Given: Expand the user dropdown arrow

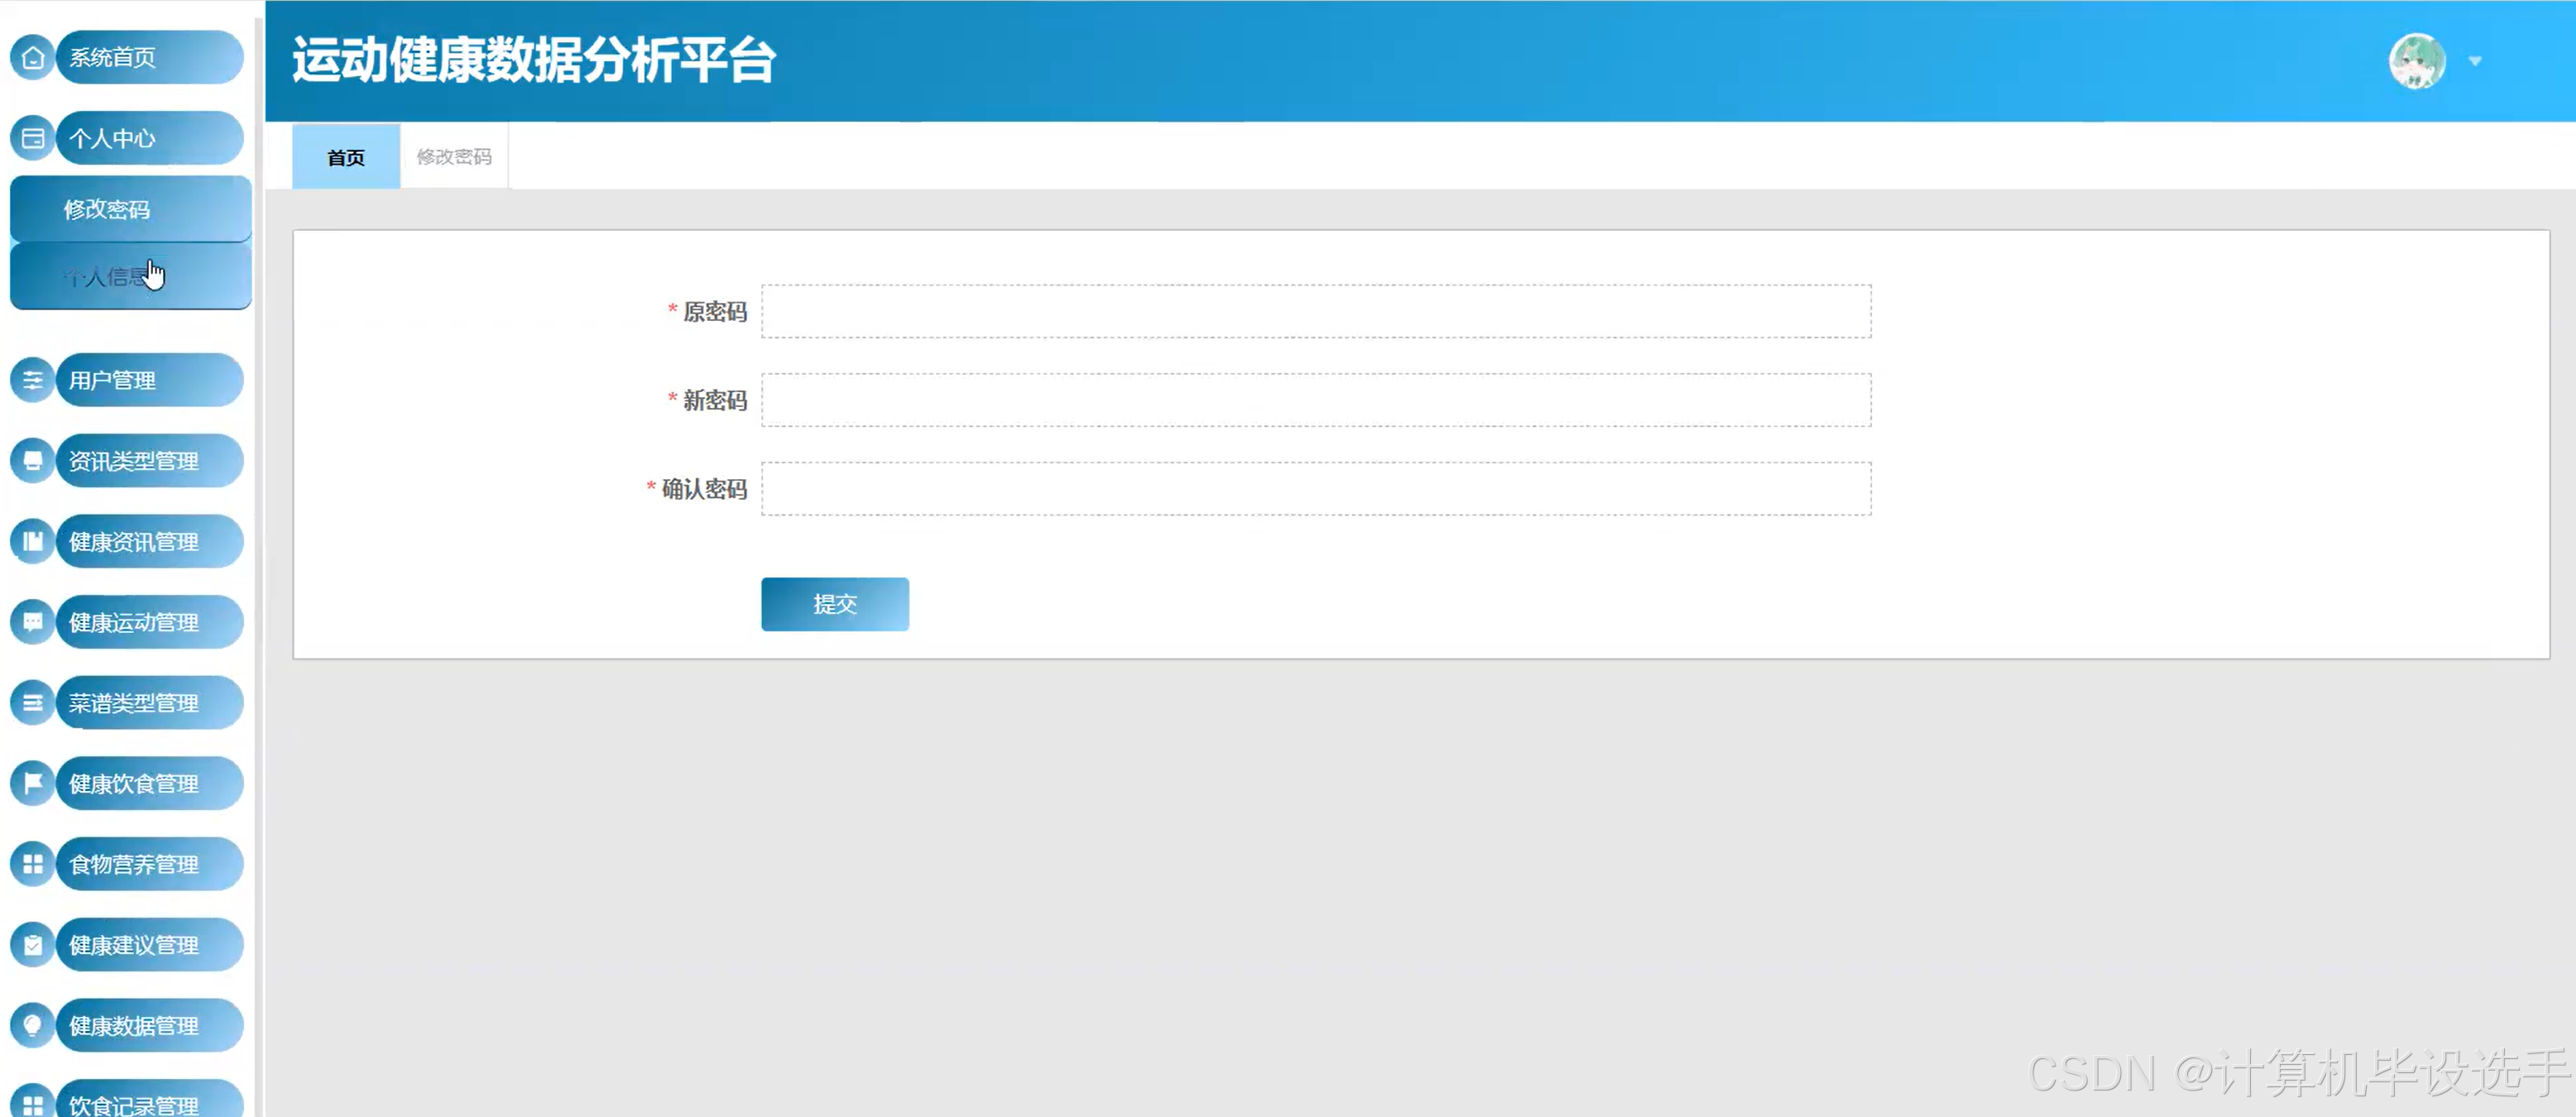Looking at the screenshot, I should click(2475, 61).
